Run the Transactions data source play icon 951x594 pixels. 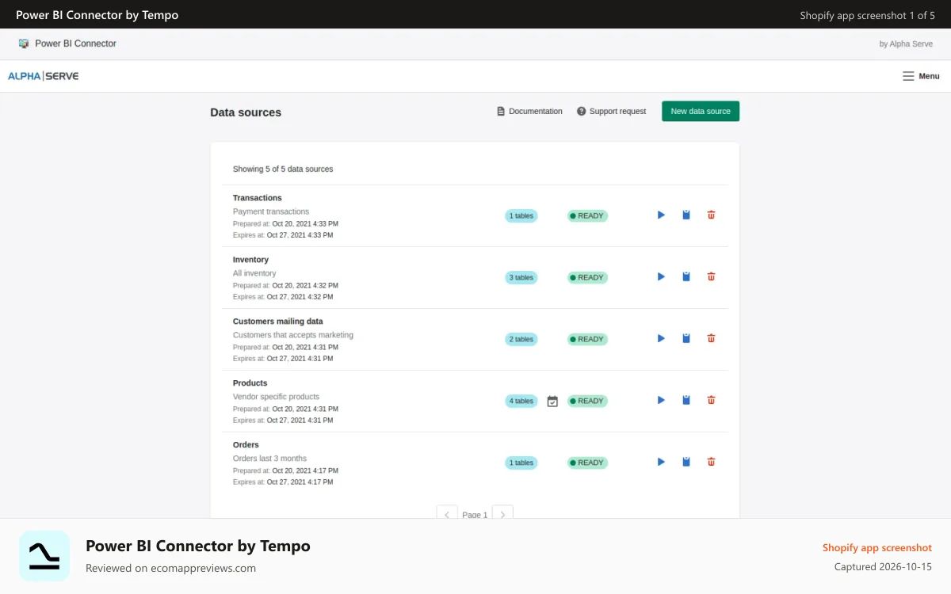click(661, 215)
